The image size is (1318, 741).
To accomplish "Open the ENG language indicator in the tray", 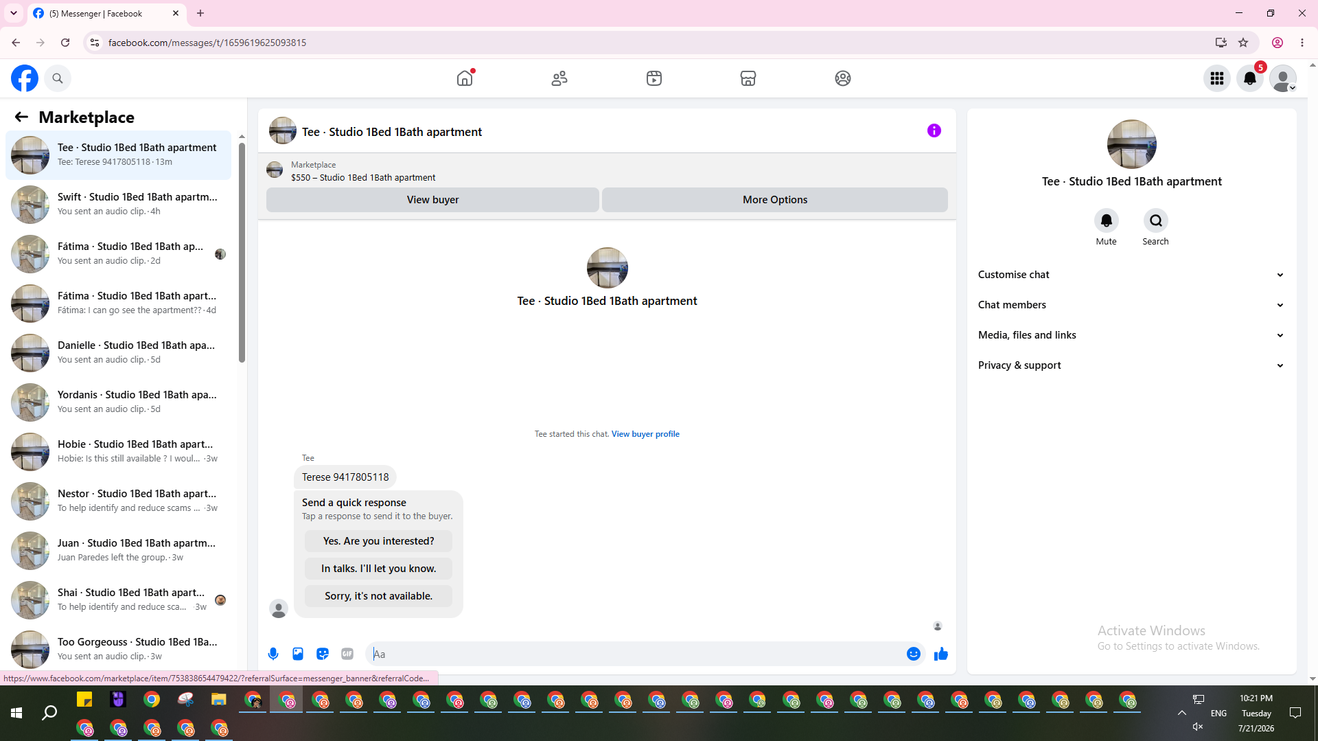I will click(1218, 714).
